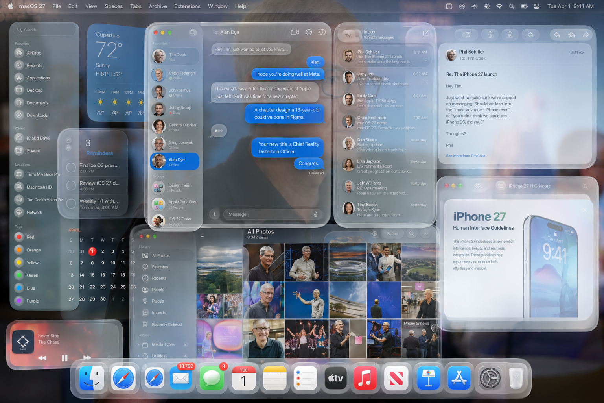
Task: Open Mail with 18,782 badge in Dock
Action: tap(181, 378)
